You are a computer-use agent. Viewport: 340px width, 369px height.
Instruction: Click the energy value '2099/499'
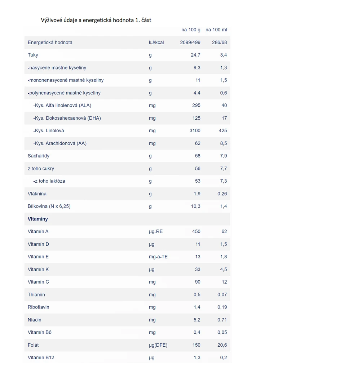190,43
